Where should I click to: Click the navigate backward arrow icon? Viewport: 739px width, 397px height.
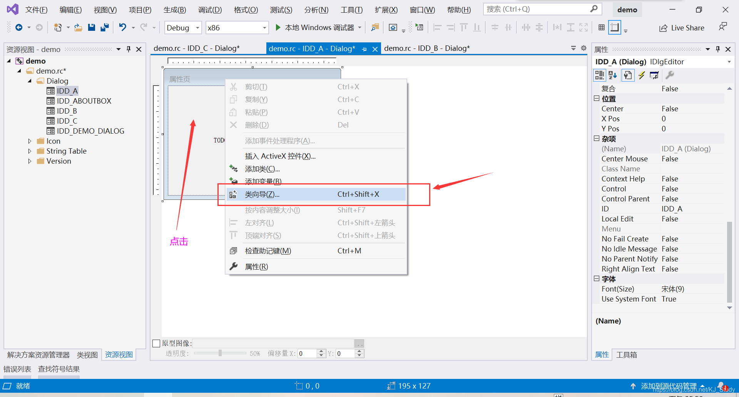click(18, 27)
